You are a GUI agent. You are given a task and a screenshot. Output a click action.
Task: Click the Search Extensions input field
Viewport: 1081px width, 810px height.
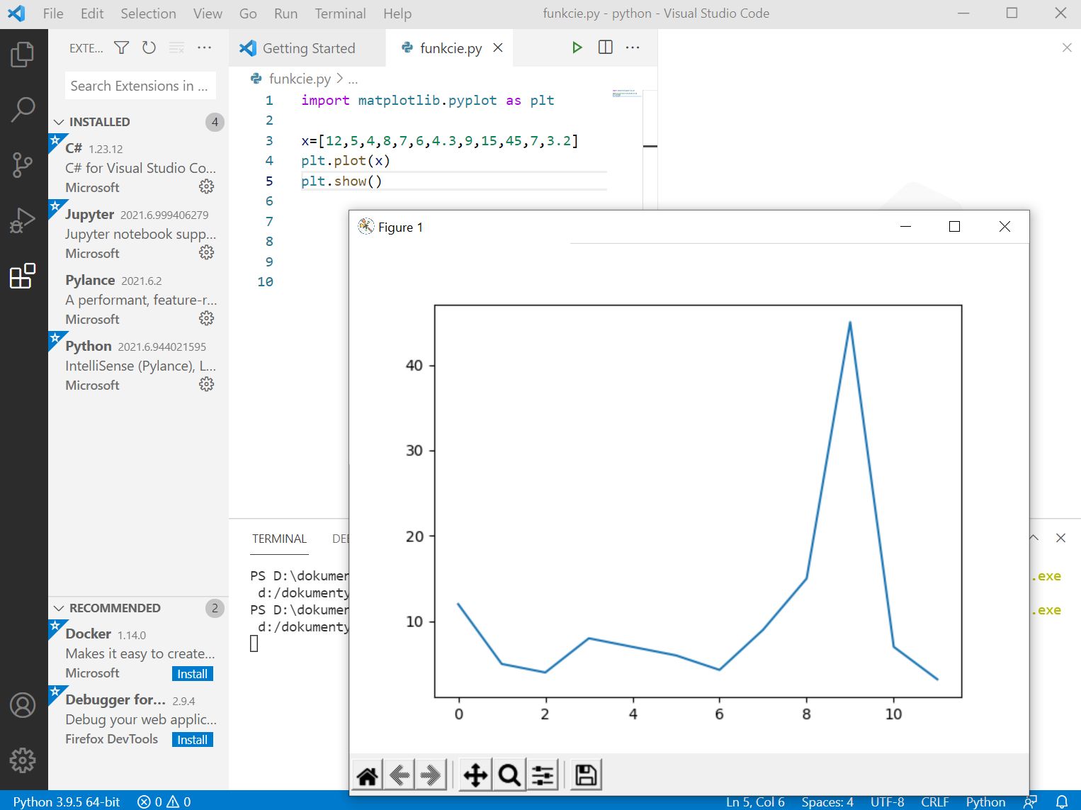(140, 86)
